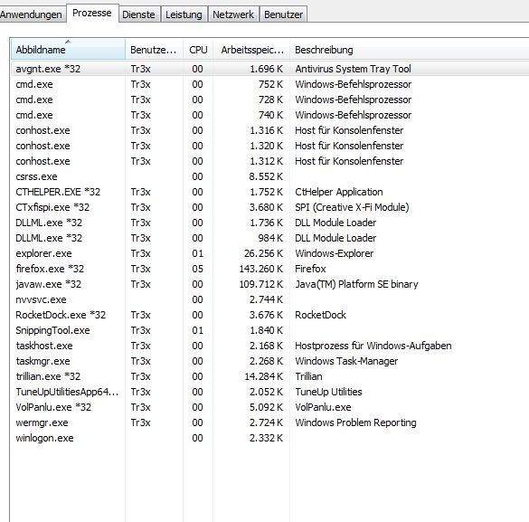
Task: Select the wermgr.exe process
Action: (x=269, y=422)
